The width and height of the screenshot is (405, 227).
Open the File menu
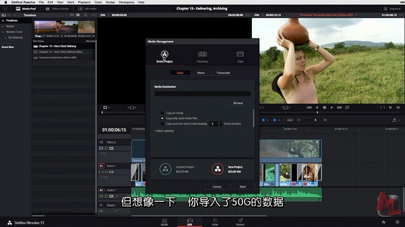pos(41,2)
